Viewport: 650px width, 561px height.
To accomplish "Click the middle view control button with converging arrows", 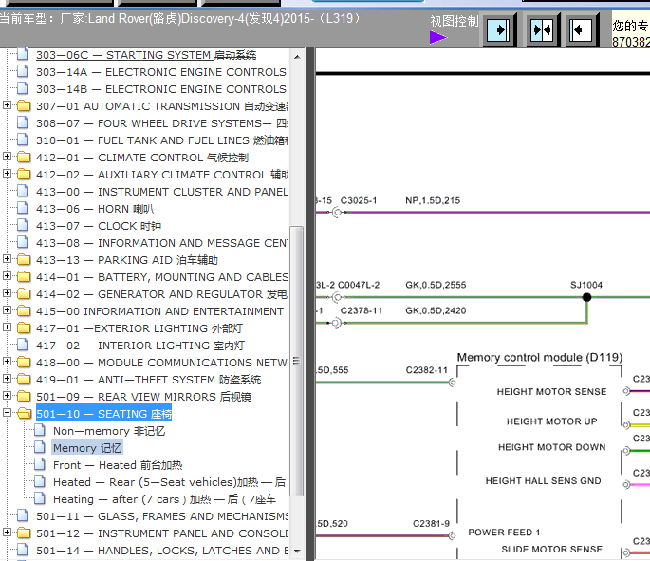I will click(541, 29).
